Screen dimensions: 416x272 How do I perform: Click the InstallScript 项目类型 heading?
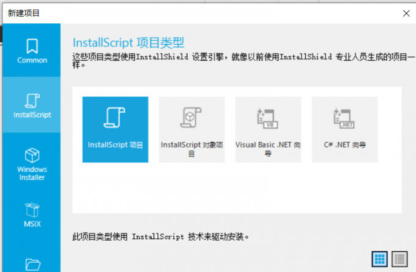pyautogui.click(x=128, y=43)
